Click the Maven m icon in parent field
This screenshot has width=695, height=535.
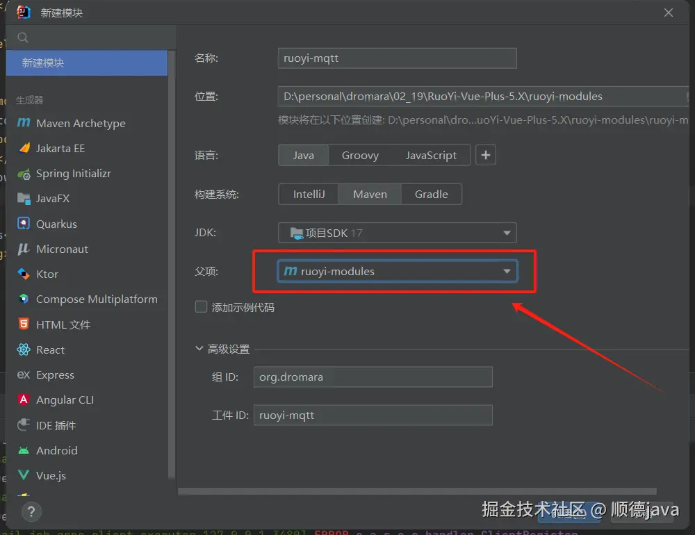point(291,271)
